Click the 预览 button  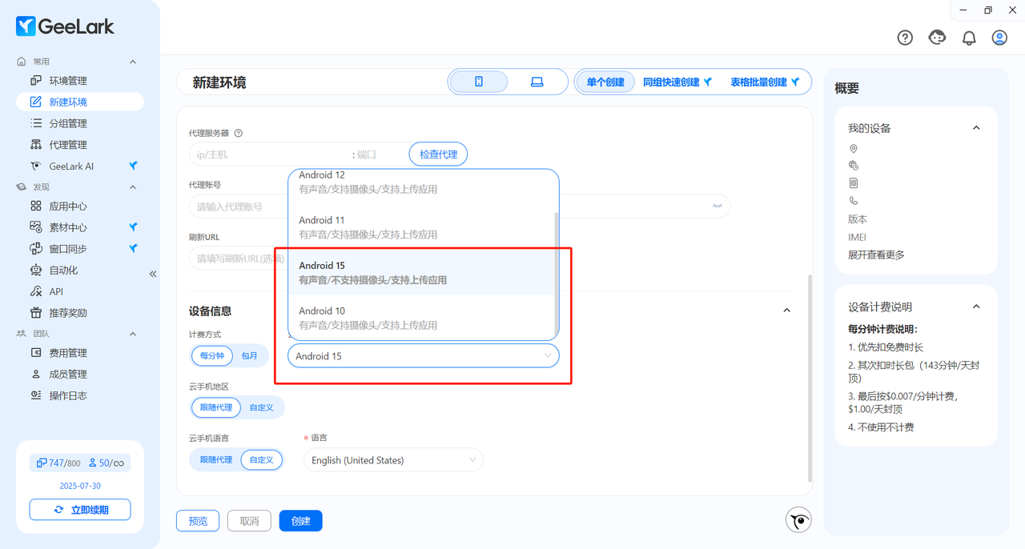(x=198, y=521)
